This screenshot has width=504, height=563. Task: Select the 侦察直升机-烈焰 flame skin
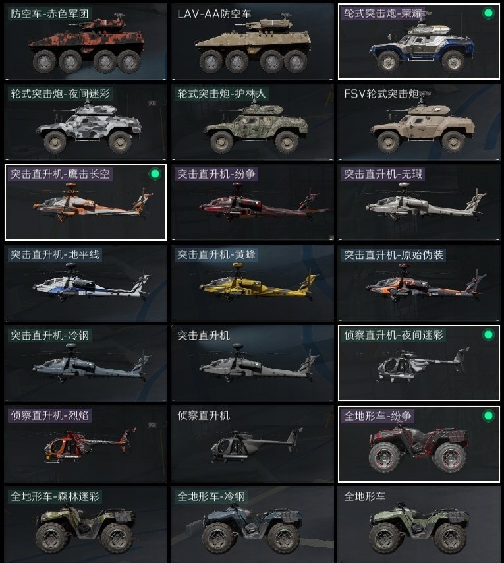pos(86,444)
